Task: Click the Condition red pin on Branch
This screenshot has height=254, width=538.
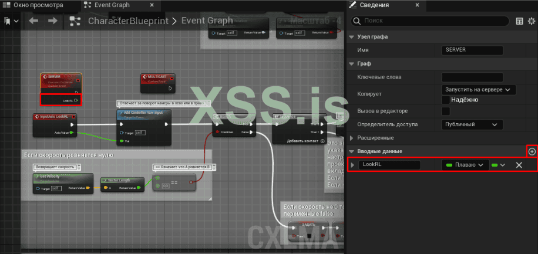Action: pos(217,132)
